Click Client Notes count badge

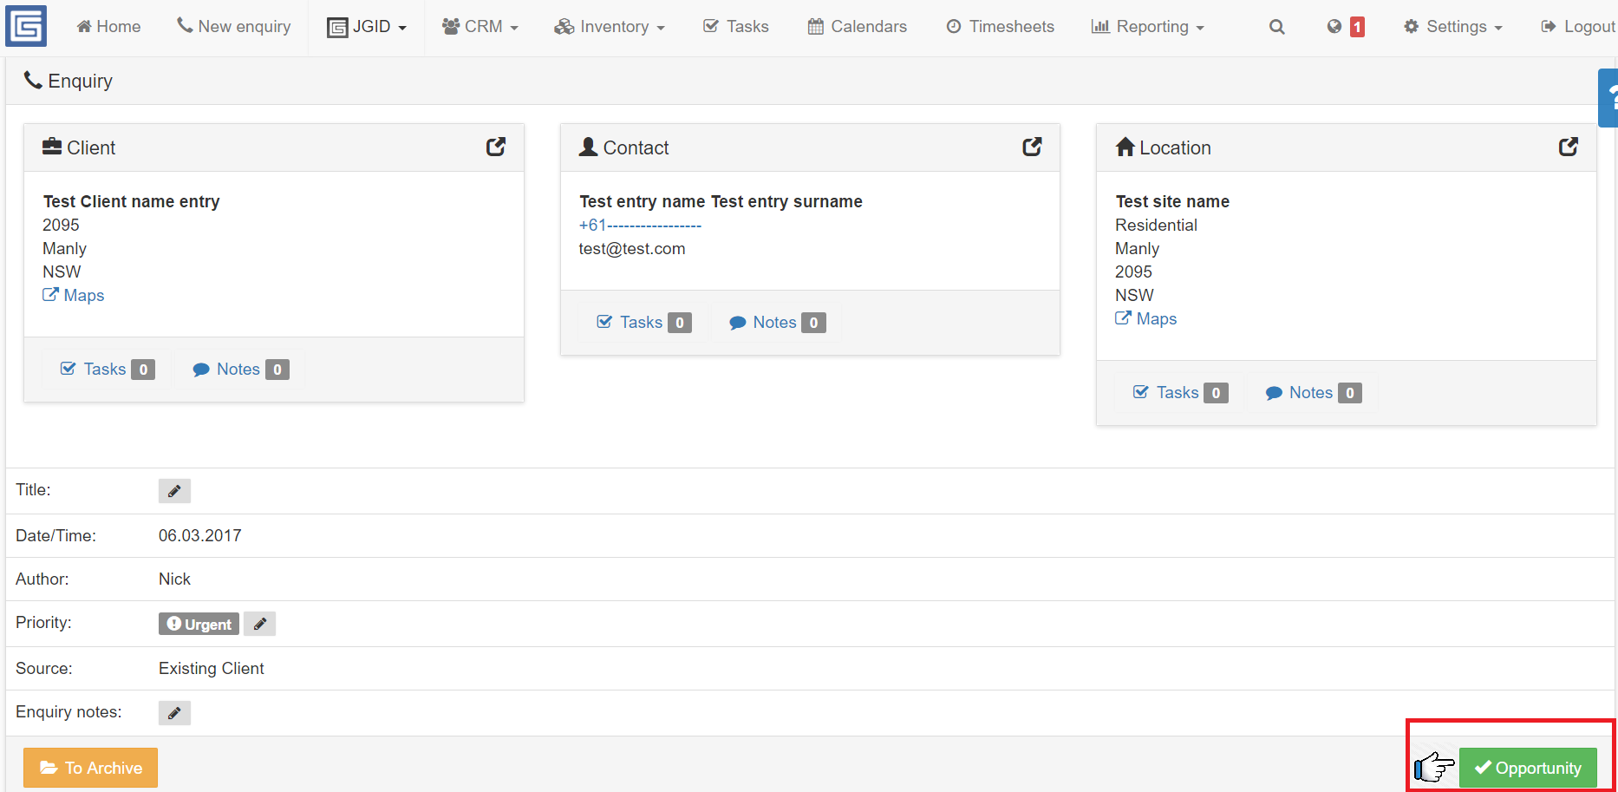(277, 370)
